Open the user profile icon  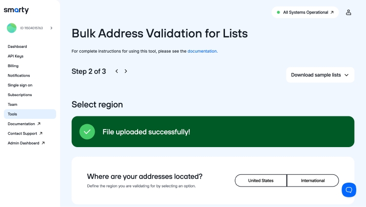pos(348,12)
